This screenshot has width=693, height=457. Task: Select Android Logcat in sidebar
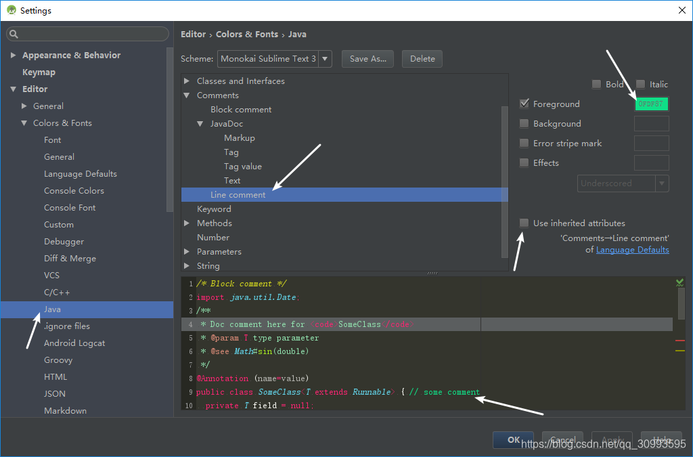point(74,343)
